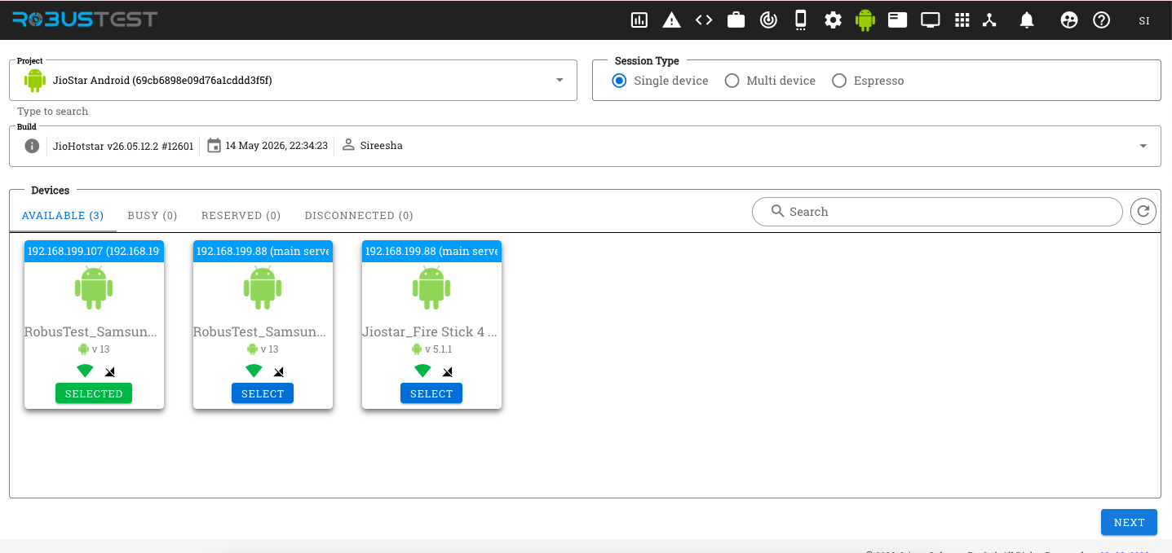Open the SI user account menu
1172x553 pixels.
pyautogui.click(x=1144, y=20)
